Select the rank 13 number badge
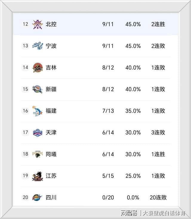Viewport: 191px width, 219px height. [25, 46]
